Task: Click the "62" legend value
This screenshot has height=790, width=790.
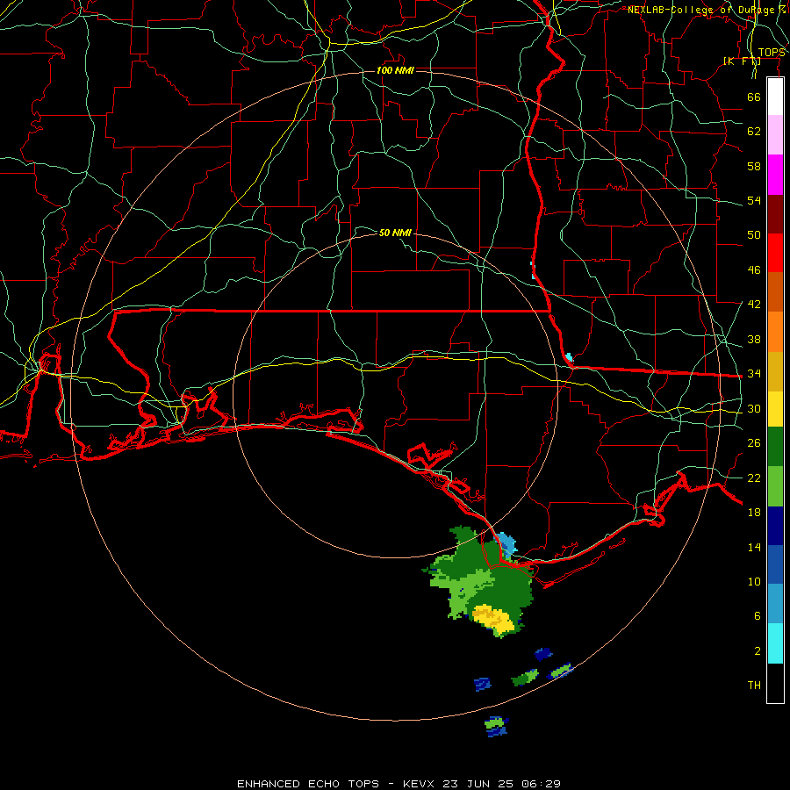Action: coord(754,132)
